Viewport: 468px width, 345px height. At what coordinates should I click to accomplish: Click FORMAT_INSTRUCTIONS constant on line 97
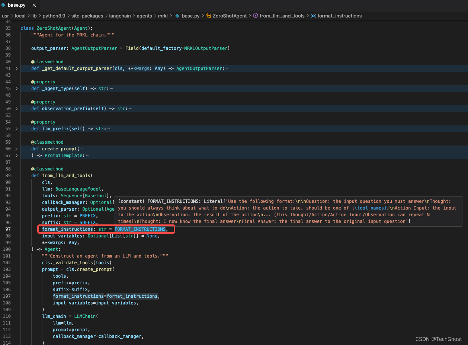140,229
